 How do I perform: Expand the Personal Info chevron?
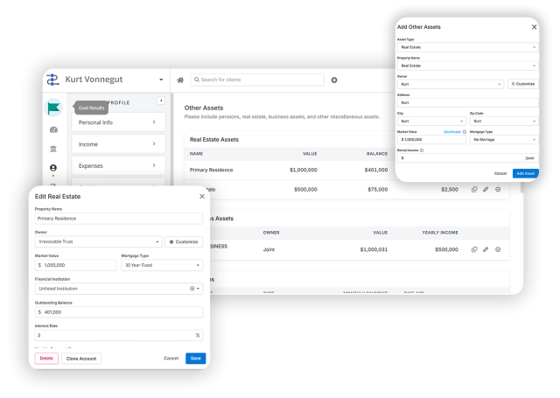[154, 122]
